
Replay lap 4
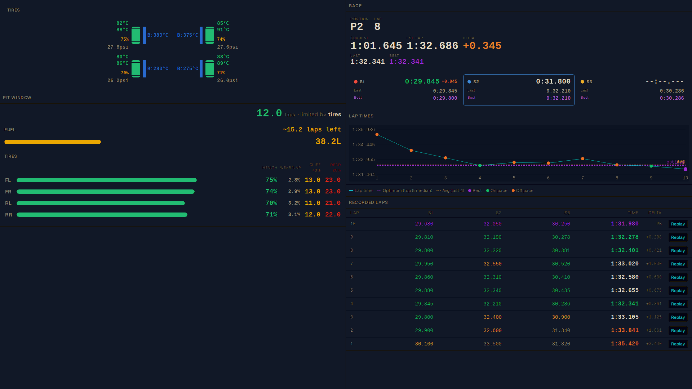click(678, 304)
